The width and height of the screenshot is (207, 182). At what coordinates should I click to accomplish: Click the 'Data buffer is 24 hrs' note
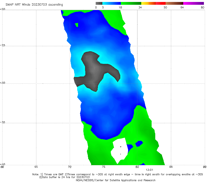(64, 177)
